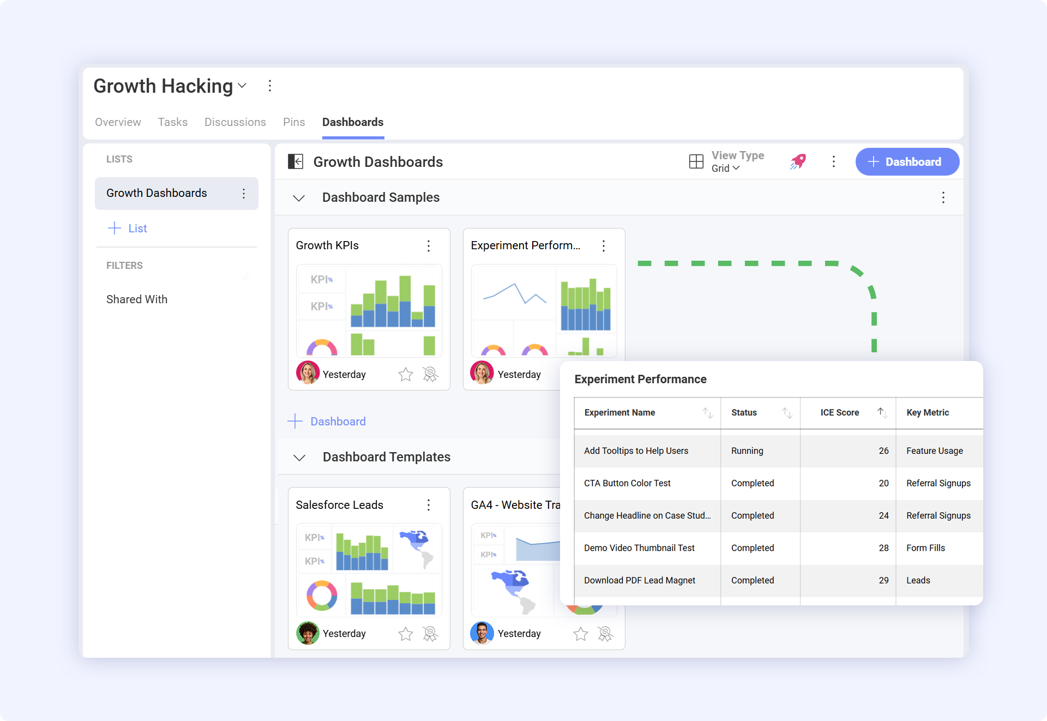
Task: Star the GA4 Website Traffic dashboard
Action: 581,634
